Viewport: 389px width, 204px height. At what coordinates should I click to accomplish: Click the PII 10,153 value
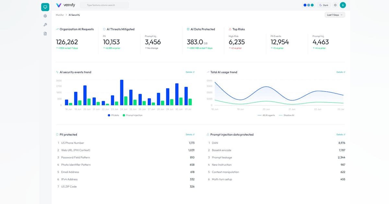pos(111,42)
